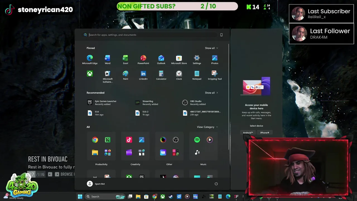
Task: Open Excel pinned app
Action: [126, 59]
